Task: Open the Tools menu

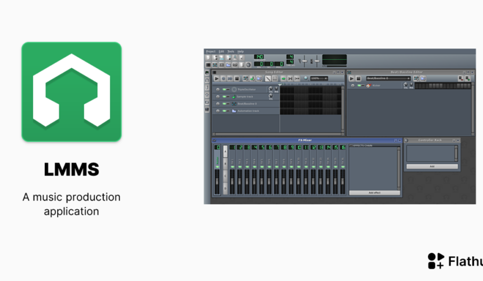Action: pyautogui.click(x=230, y=51)
